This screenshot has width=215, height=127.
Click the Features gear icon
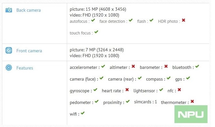[9, 68]
